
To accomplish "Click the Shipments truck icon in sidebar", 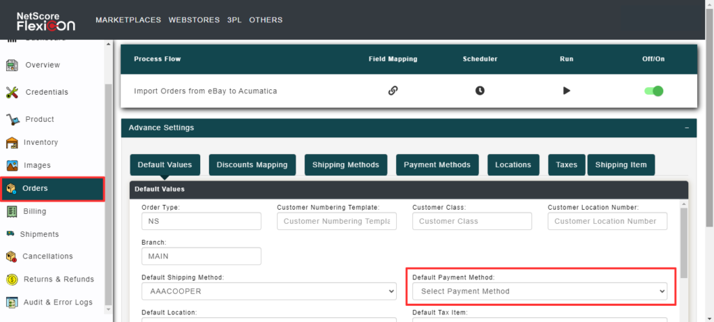I will [10, 234].
